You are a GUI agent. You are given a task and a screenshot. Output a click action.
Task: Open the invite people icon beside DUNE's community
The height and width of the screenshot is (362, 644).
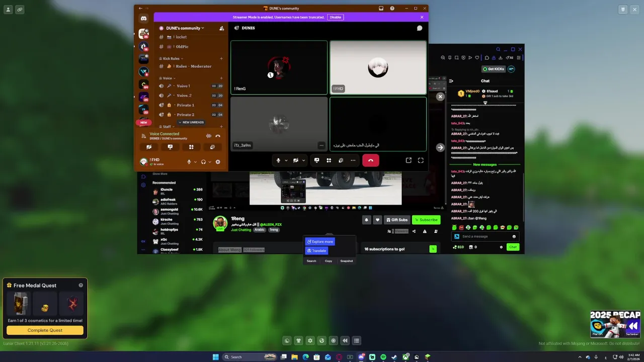point(221,28)
